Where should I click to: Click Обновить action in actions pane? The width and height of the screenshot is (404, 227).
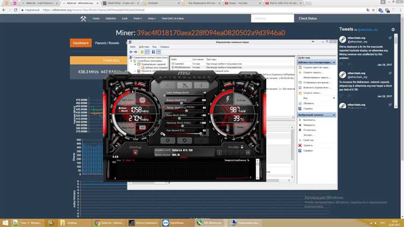pos(309,103)
